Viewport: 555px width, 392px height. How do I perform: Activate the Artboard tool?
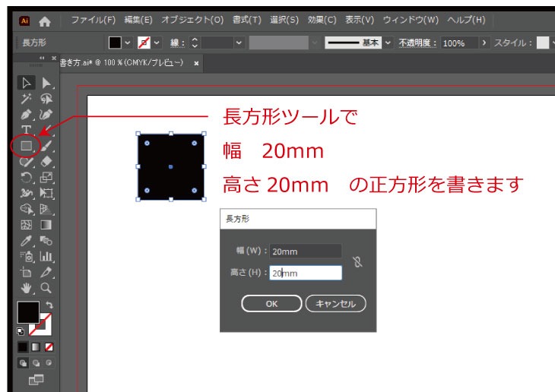(x=26, y=273)
